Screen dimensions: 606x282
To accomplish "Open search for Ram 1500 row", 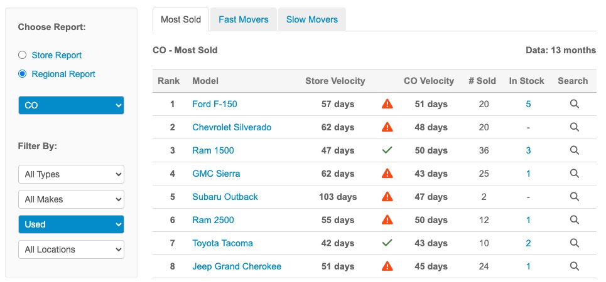I will [x=575, y=150].
